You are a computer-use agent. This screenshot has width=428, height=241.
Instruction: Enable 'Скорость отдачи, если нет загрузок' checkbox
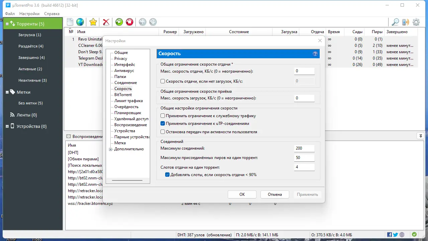(x=163, y=81)
